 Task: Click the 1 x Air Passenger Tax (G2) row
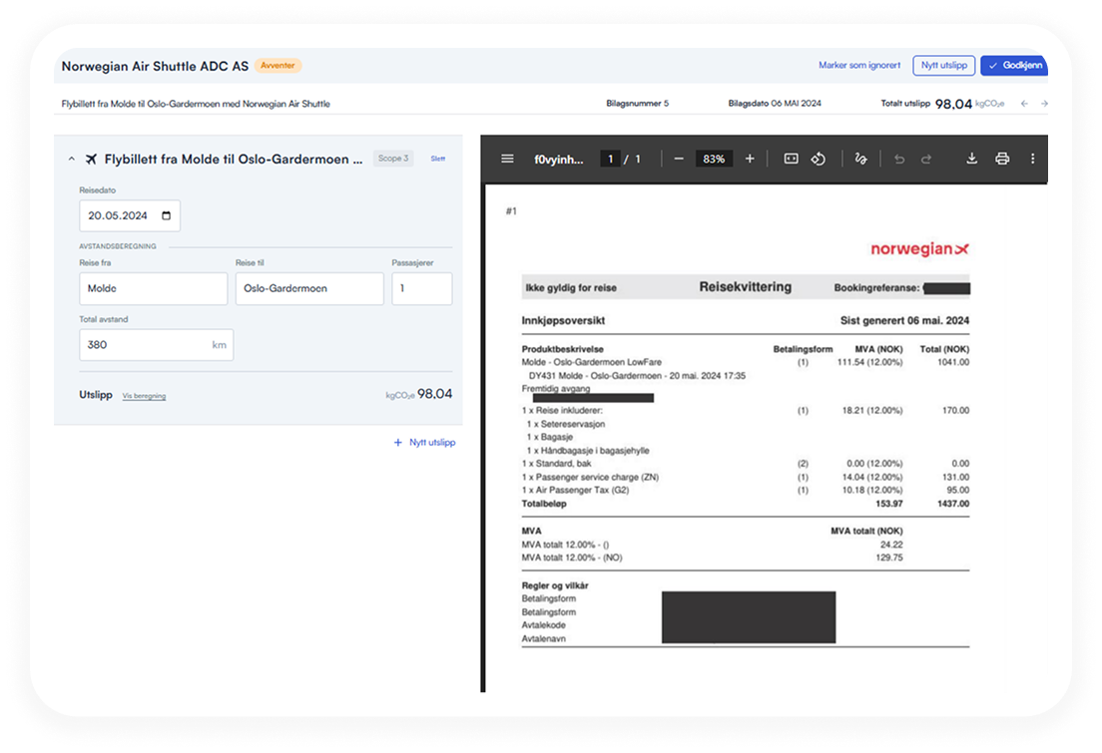click(x=745, y=491)
